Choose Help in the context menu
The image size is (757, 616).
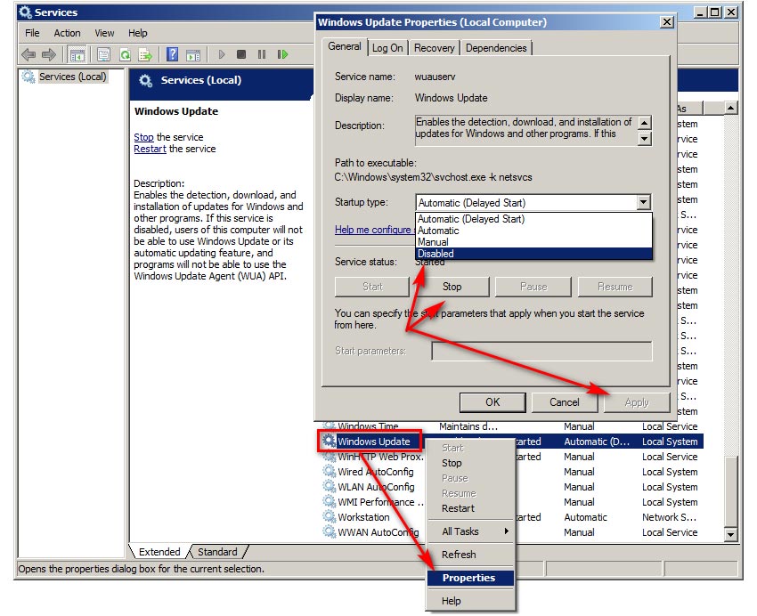[x=471, y=601]
